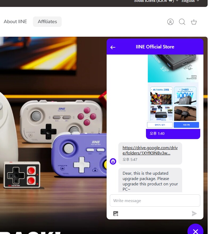This screenshot has height=234, width=209.
Task: Click the blue buy-now button in chat image
Action: click(x=186, y=125)
